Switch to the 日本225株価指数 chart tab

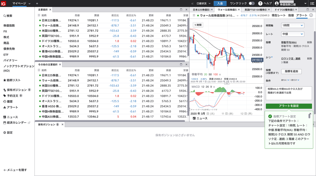pos(201,10)
